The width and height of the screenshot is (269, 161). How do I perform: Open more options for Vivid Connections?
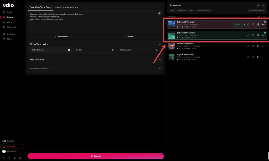pos(263,46)
